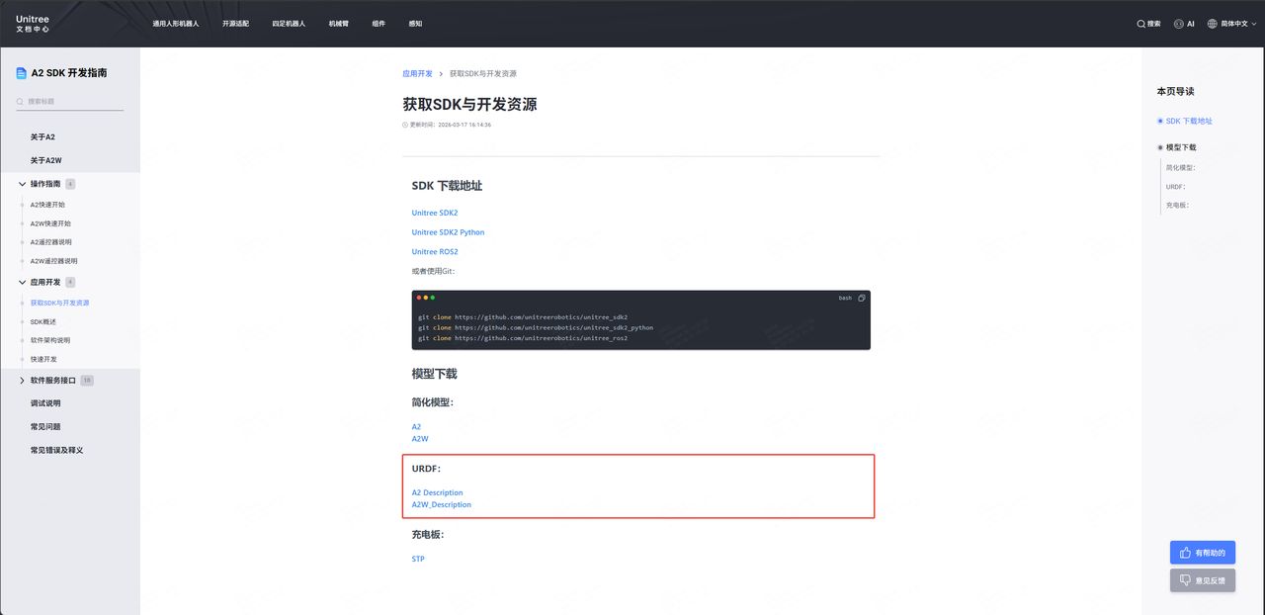Collapse the 操作指南 sidebar section

point(23,184)
